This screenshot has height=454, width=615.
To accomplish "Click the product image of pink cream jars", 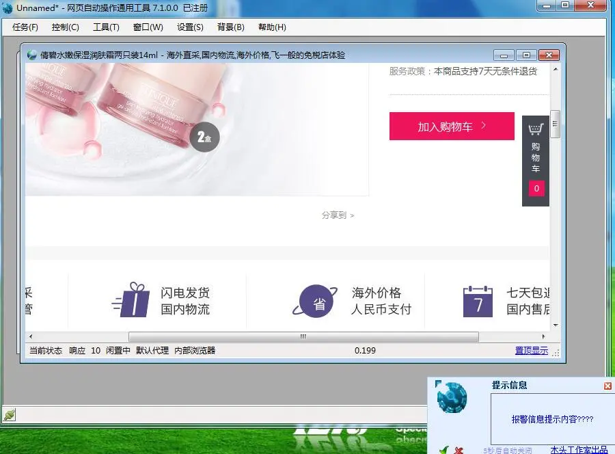I will pyautogui.click(x=197, y=129).
